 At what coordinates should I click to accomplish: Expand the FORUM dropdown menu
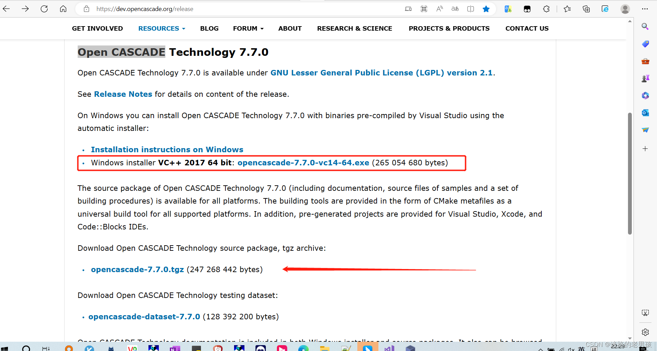pos(248,29)
